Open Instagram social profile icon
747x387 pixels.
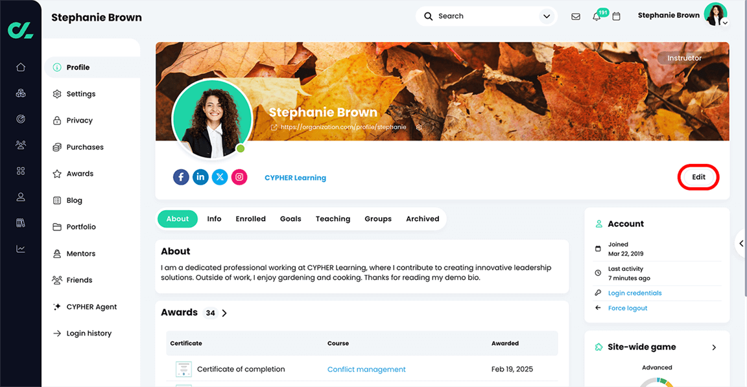point(239,177)
